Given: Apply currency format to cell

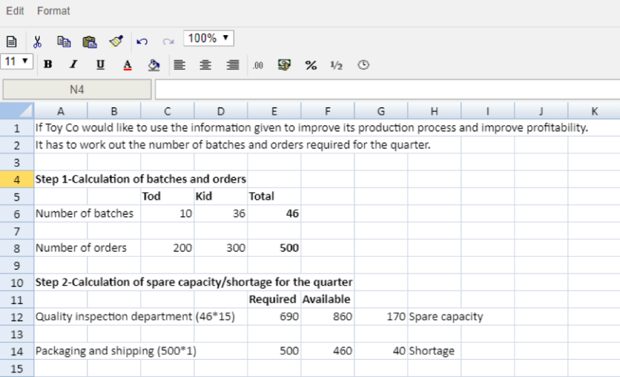Looking at the screenshot, I should (283, 65).
